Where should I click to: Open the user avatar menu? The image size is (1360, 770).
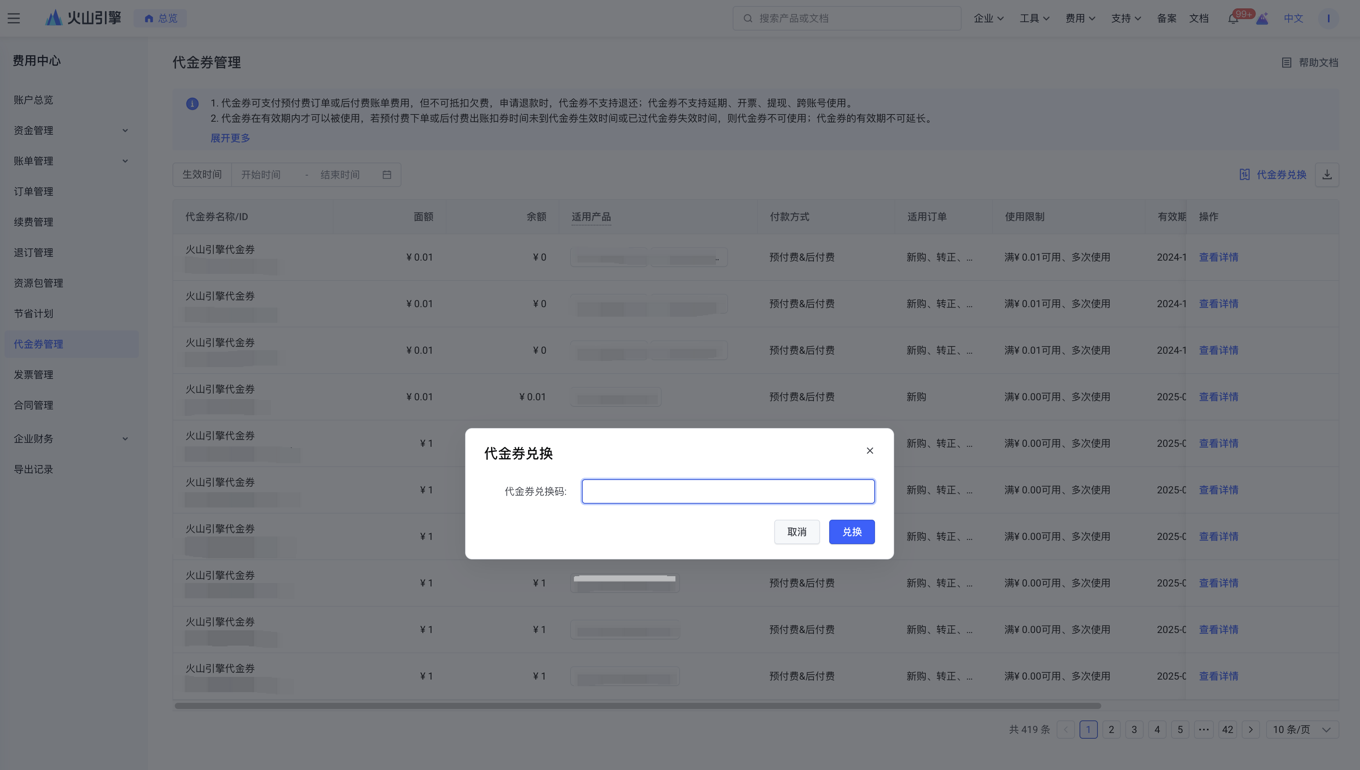click(x=1328, y=19)
